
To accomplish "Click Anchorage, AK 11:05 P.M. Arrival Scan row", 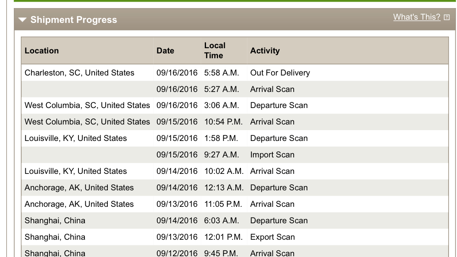I will (235, 204).
